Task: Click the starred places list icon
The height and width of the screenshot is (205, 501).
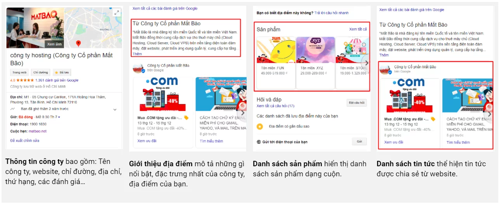Action: [x=260, y=126]
